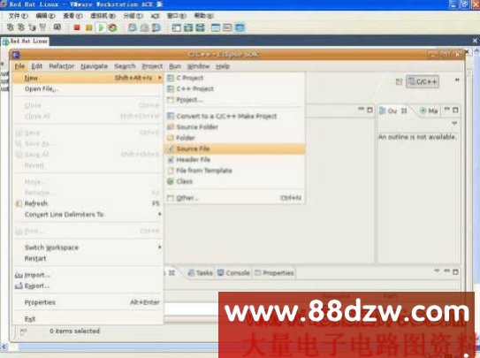The image size is (480, 358).
Task: Maximize the outline view panel
Action: coord(455,110)
